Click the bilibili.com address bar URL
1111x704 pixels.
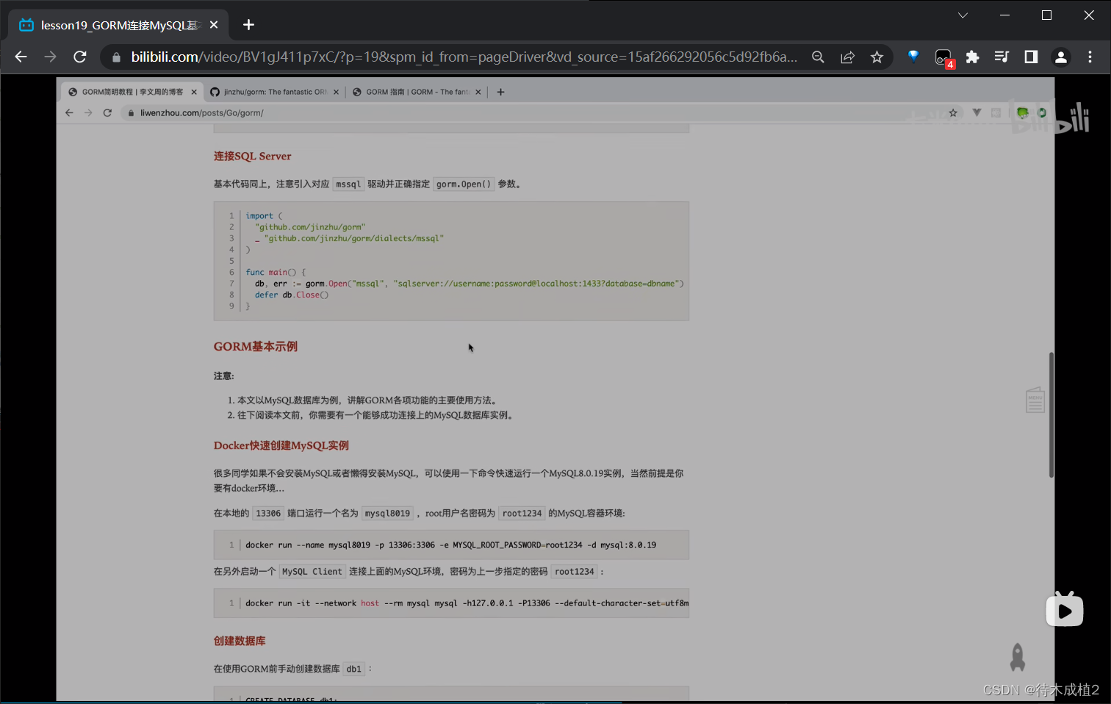464,57
